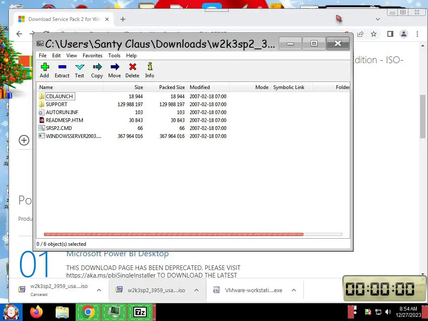Screen dimensions: 428x321
Task: Click the Microsoft Power BI Desktop link
Action: 117,254
